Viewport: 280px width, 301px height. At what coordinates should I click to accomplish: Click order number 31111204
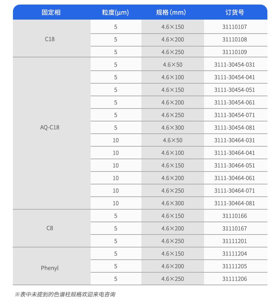(x=234, y=253)
